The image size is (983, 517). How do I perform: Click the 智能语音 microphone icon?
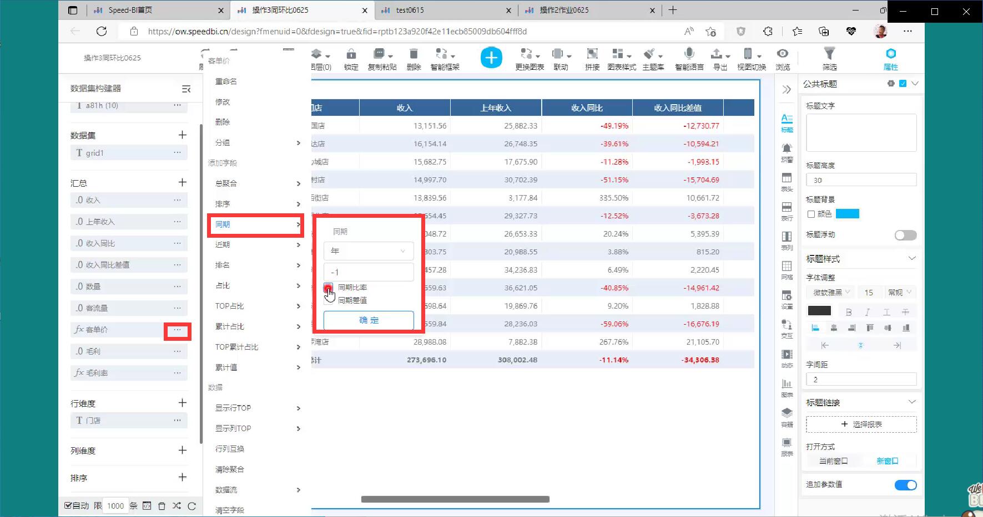click(689, 54)
